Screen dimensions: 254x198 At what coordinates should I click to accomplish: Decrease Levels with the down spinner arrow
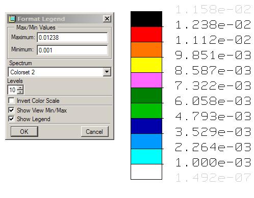pyautogui.click(x=20, y=92)
